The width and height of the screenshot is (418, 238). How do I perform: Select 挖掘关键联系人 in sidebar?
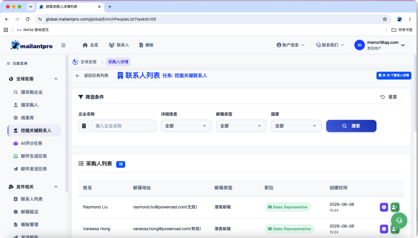34,131
